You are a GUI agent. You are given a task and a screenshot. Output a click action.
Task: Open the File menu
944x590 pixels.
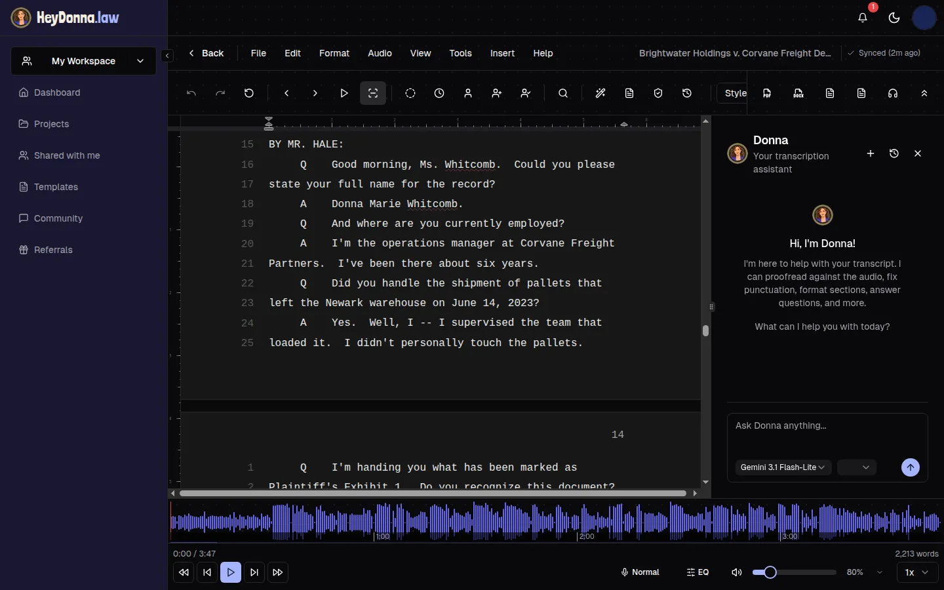point(258,53)
